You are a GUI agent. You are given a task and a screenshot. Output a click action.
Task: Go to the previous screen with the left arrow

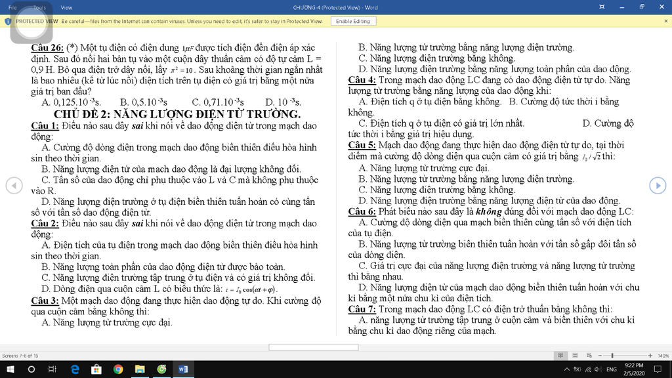[14, 186]
